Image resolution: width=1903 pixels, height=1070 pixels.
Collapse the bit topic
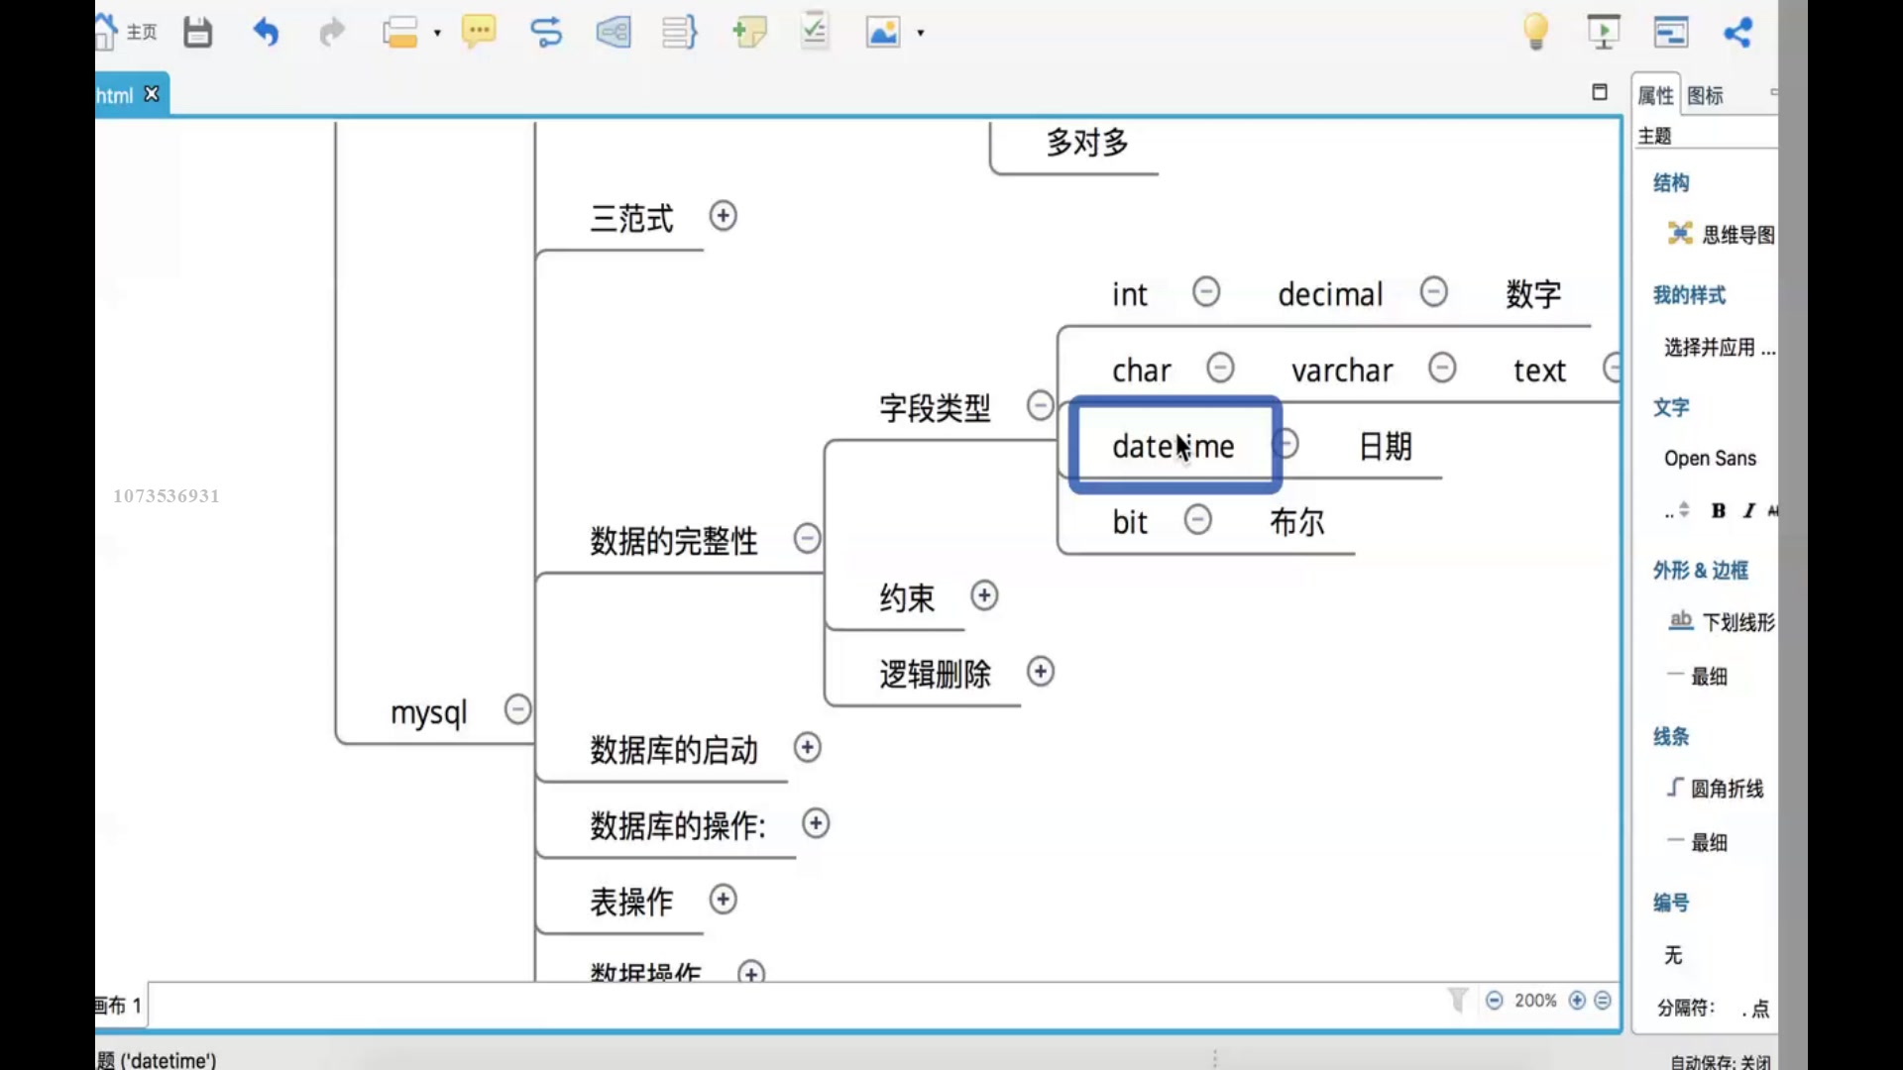1198,520
